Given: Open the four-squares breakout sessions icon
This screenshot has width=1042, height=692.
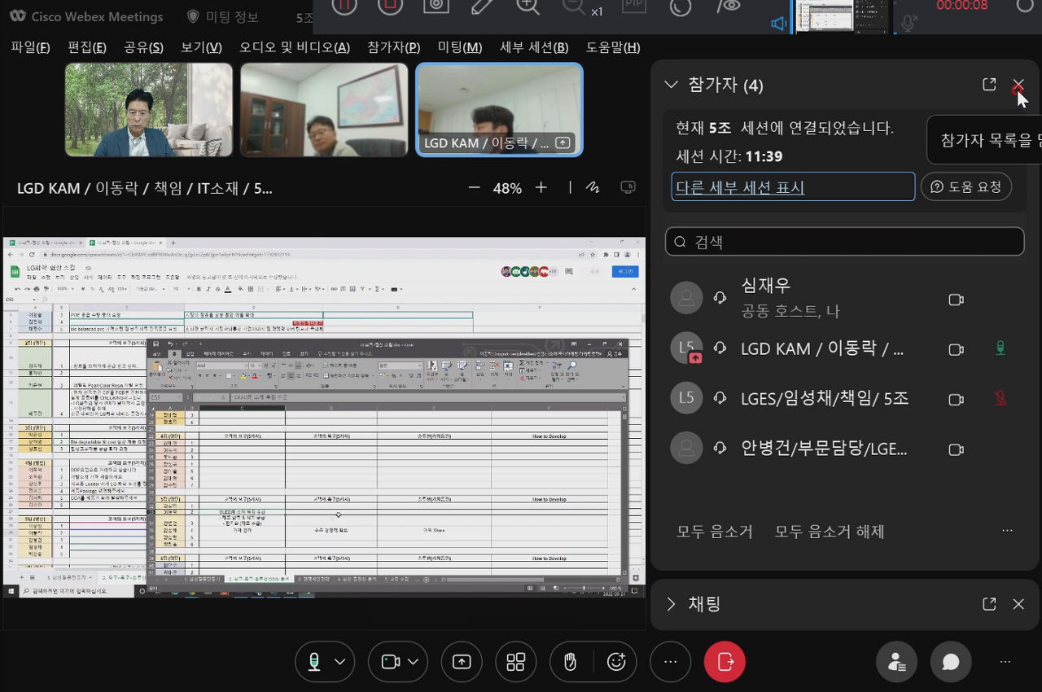Looking at the screenshot, I should [516, 662].
